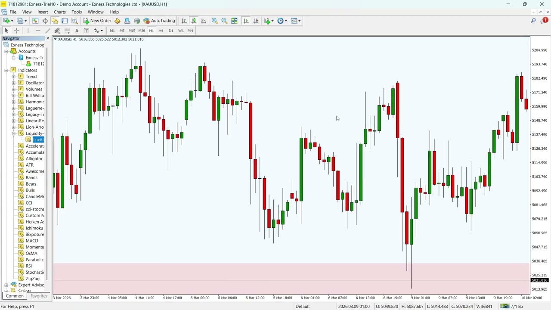551x310 pixels.
Task: Select the Crosshair tool
Action: click(x=16, y=31)
